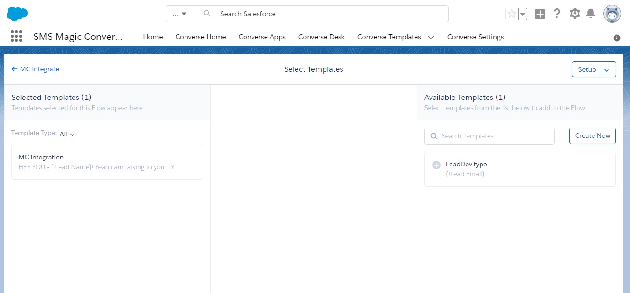Open the App Launcher grid icon
Screen dimensions: 630x293
16,37
